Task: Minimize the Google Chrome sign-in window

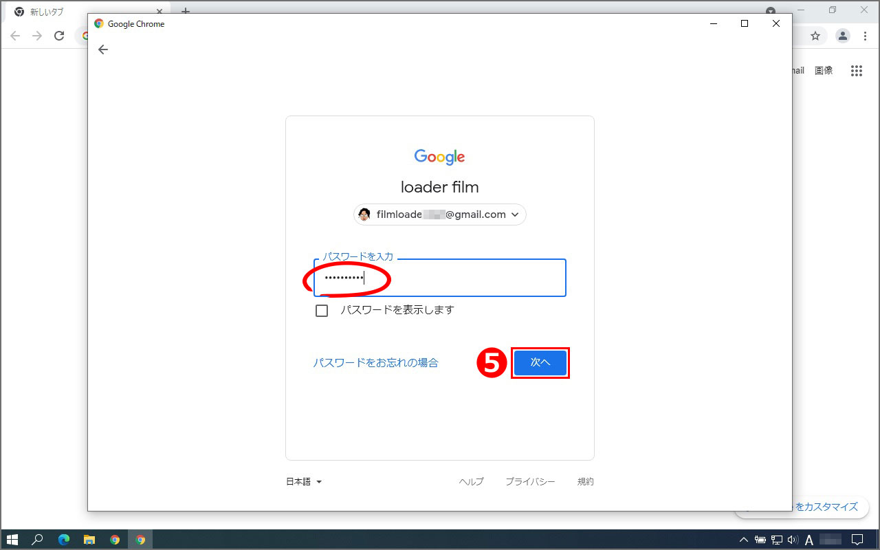Action: coord(713,23)
